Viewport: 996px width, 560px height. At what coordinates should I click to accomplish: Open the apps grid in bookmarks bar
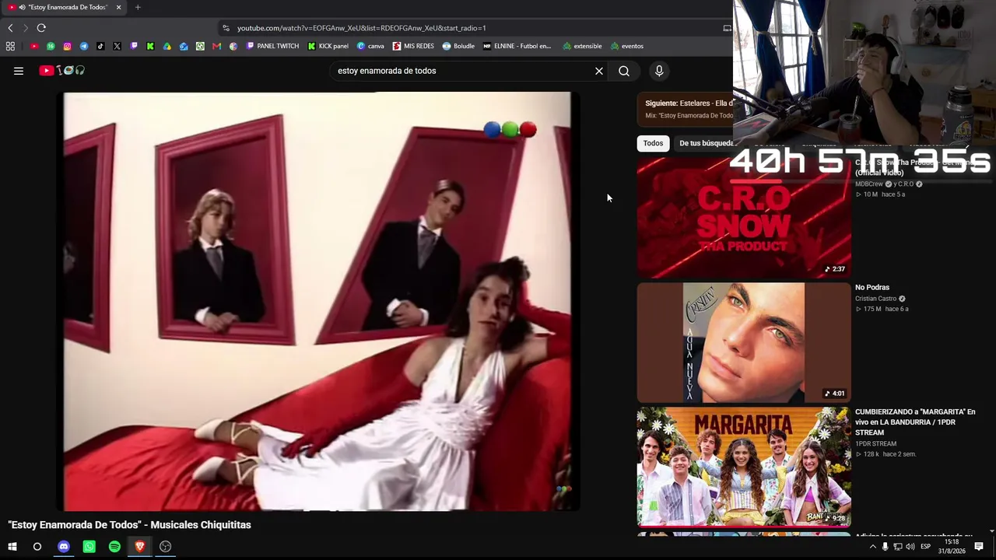(x=10, y=46)
